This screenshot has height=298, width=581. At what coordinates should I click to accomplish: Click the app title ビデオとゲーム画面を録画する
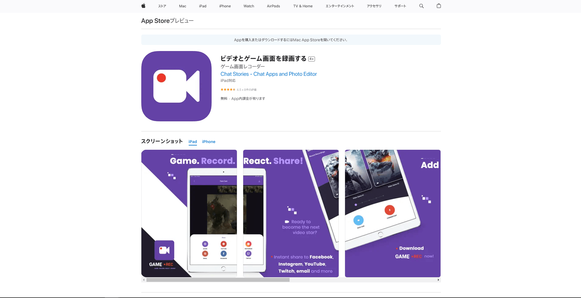(x=263, y=58)
